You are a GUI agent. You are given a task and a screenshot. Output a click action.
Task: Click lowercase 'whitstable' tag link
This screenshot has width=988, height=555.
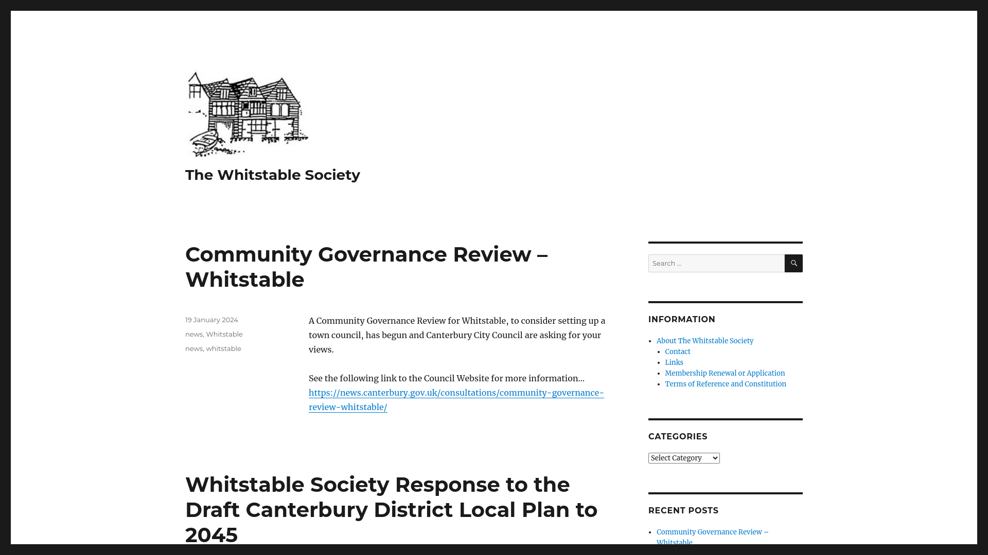tap(223, 348)
